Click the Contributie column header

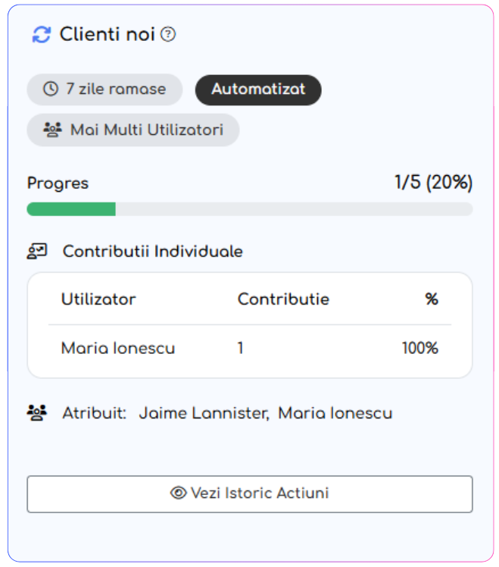[283, 299]
